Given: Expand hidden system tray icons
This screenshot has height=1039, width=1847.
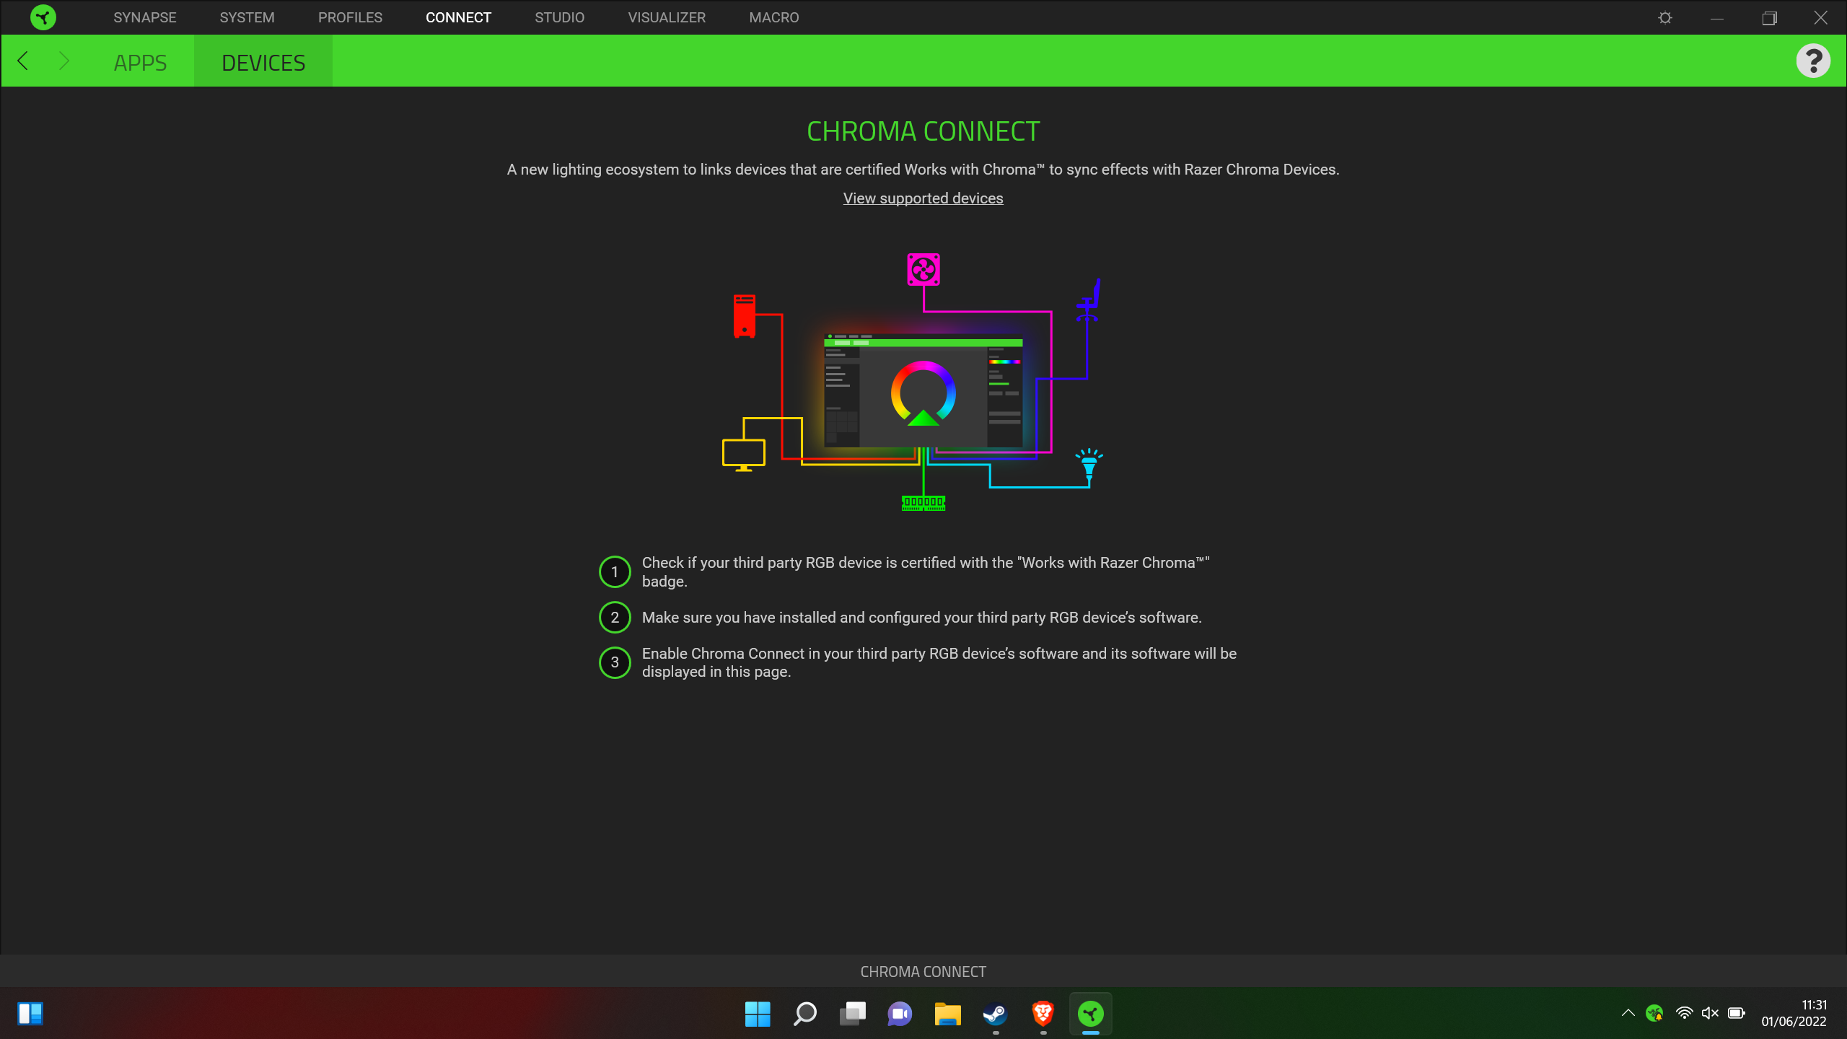Looking at the screenshot, I should point(1628,1013).
